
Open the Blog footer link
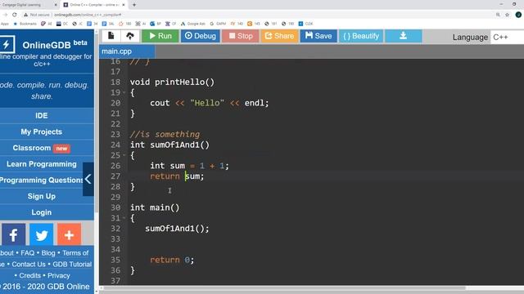48,253
